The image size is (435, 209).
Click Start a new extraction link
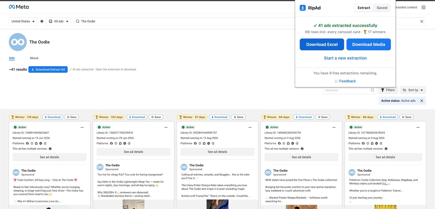345,58
